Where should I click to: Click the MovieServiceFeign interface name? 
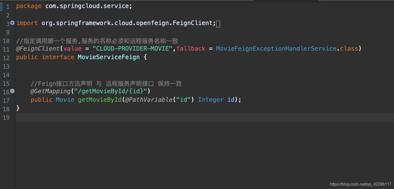[x=109, y=57]
